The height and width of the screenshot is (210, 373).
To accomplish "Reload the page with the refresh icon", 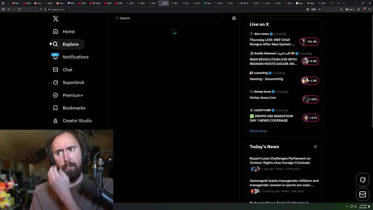I will [19, 9].
